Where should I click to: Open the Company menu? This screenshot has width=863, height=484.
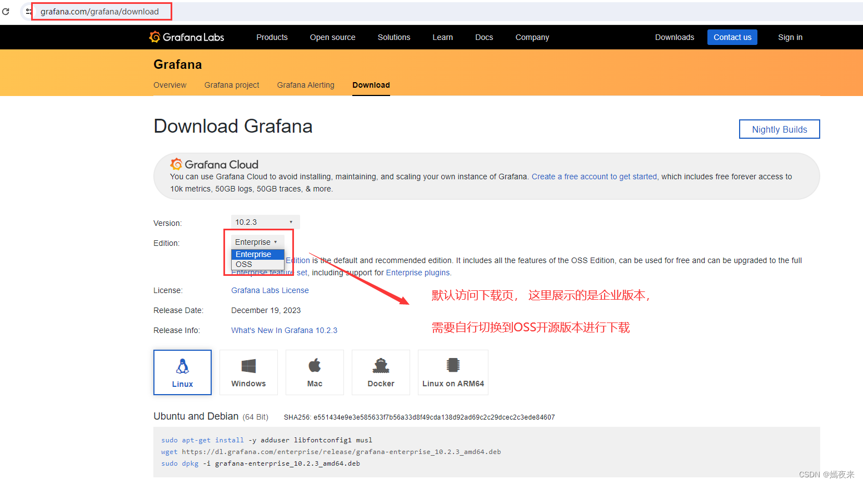point(532,37)
